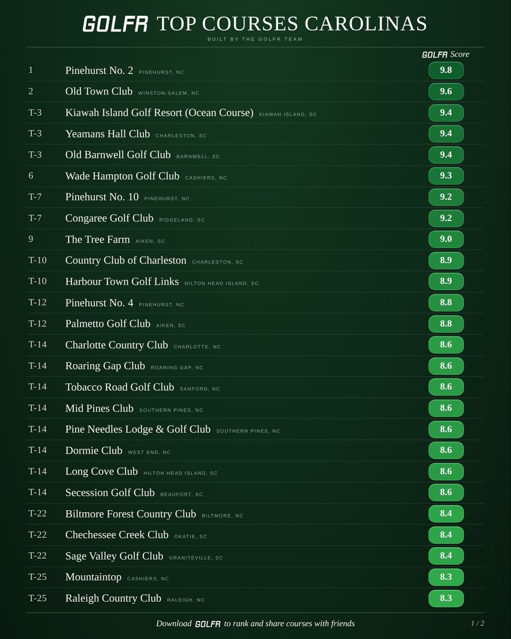The width and height of the screenshot is (511, 639).
Task: Click score badge for Raleigh Country Club
Action: click(x=446, y=598)
